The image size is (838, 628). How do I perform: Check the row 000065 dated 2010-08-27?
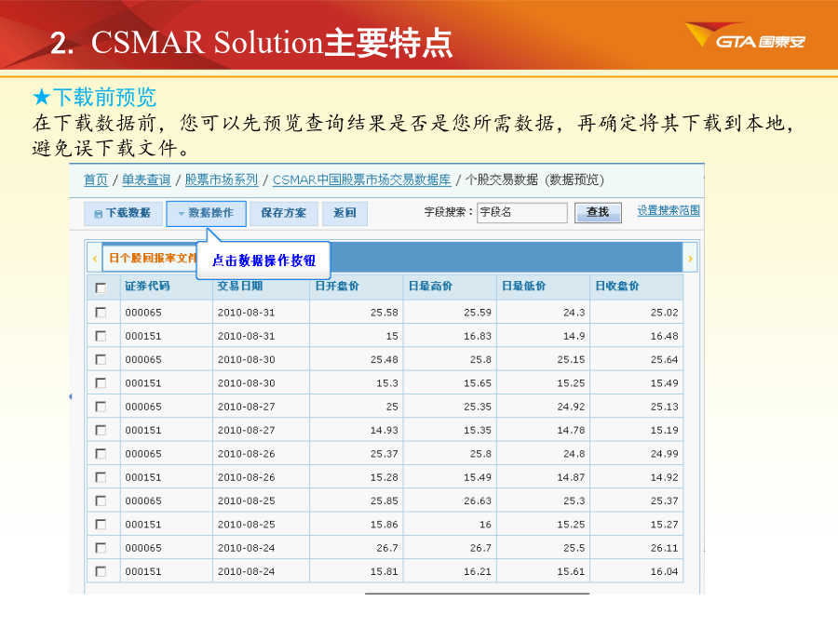[101, 406]
